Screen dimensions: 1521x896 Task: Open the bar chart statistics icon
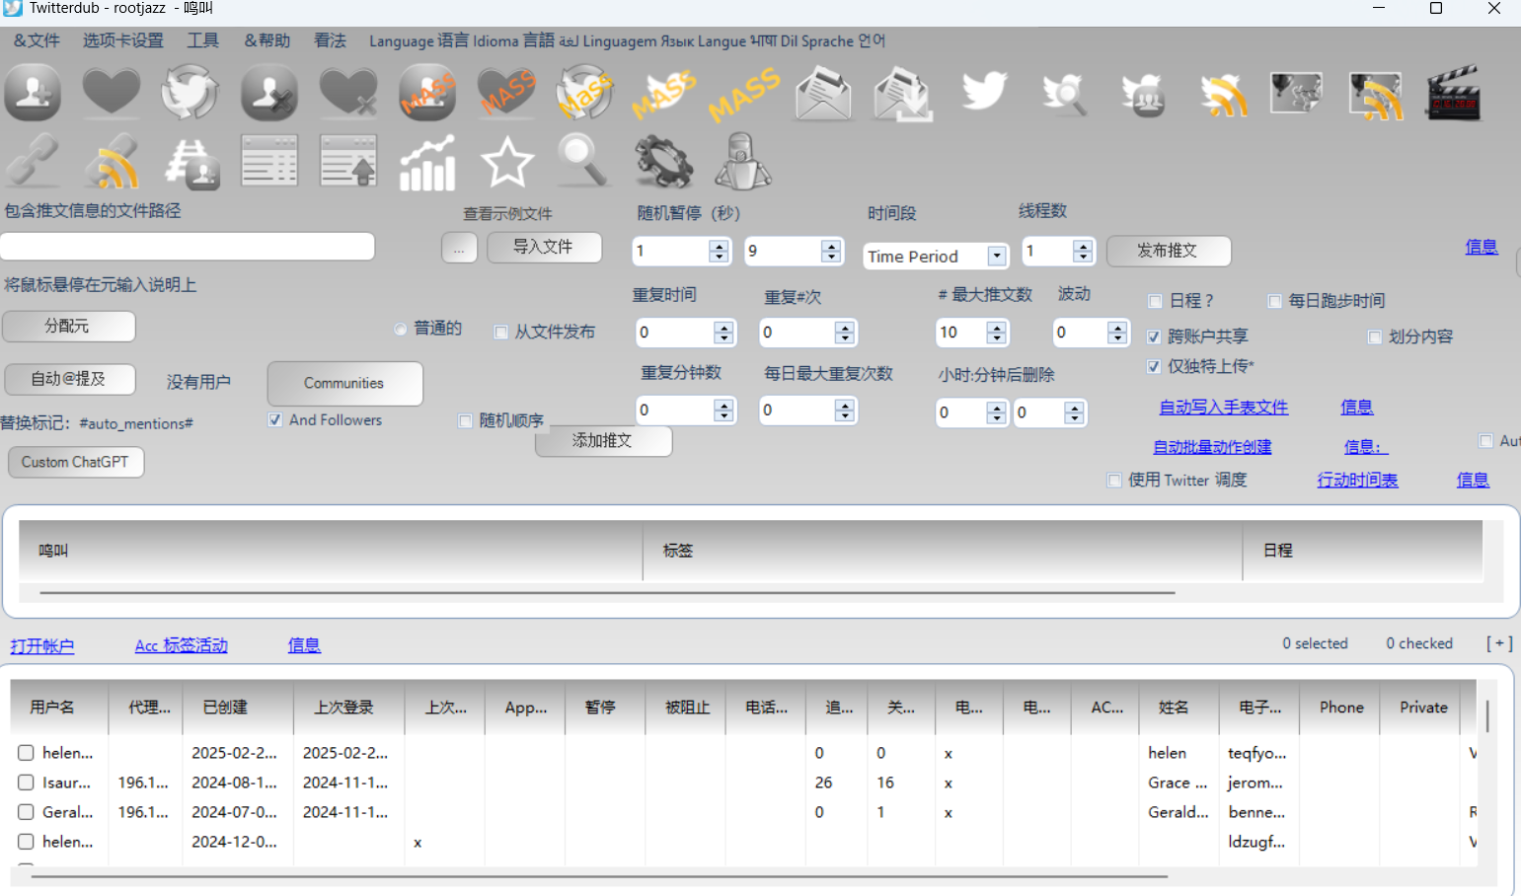point(426,163)
